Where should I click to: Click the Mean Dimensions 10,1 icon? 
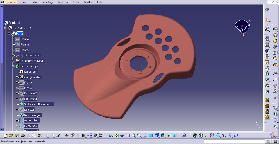coord(212,136)
